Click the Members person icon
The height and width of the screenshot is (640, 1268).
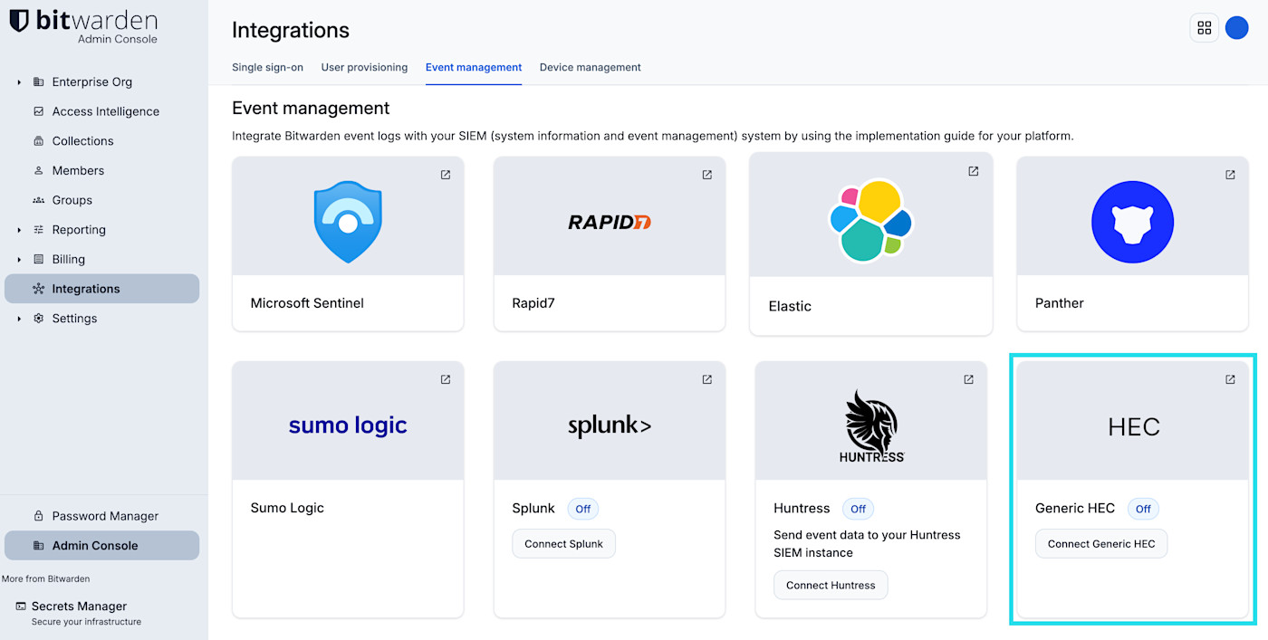pyautogui.click(x=38, y=170)
